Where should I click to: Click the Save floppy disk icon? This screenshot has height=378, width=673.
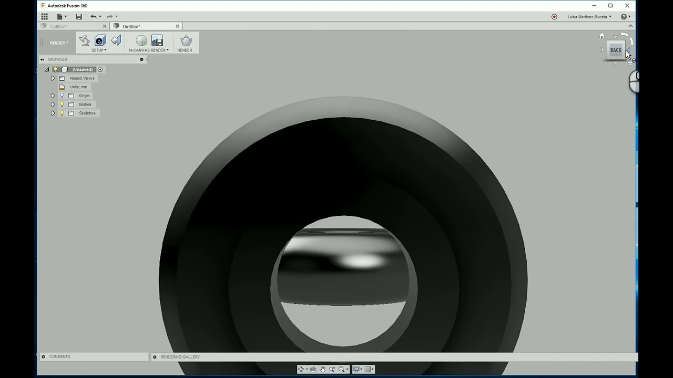tap(79, 17)
